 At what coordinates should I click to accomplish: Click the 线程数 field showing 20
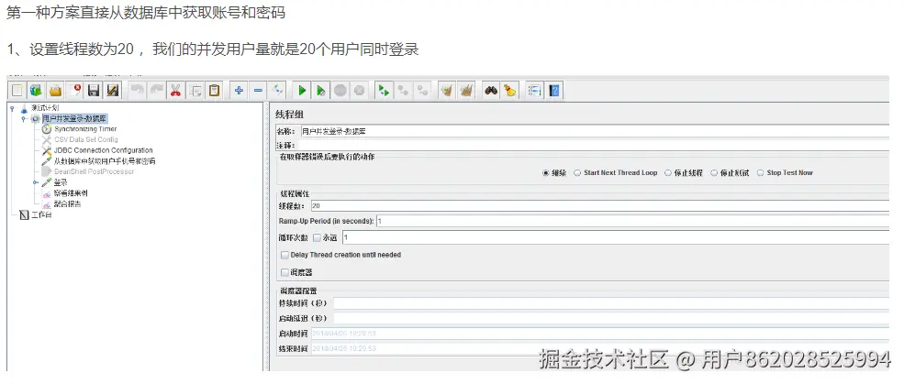coord(599,205)
